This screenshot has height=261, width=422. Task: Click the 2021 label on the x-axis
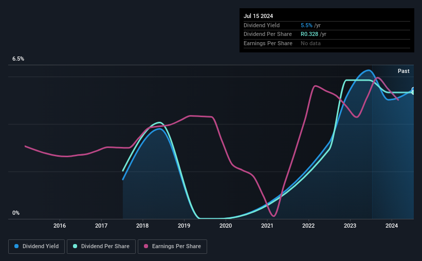(267, 226)
